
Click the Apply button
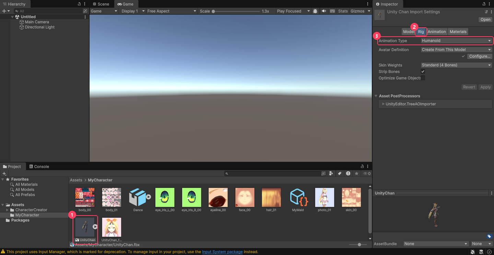tap(485, 87)
